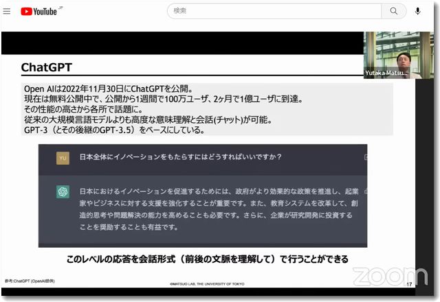Click the magnifier search button
Screen dimensions: 440x302
coord(394,11)
